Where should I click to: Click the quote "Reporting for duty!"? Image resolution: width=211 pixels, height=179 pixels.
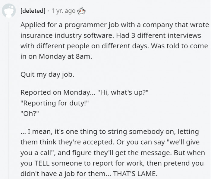tap(55, 104)
